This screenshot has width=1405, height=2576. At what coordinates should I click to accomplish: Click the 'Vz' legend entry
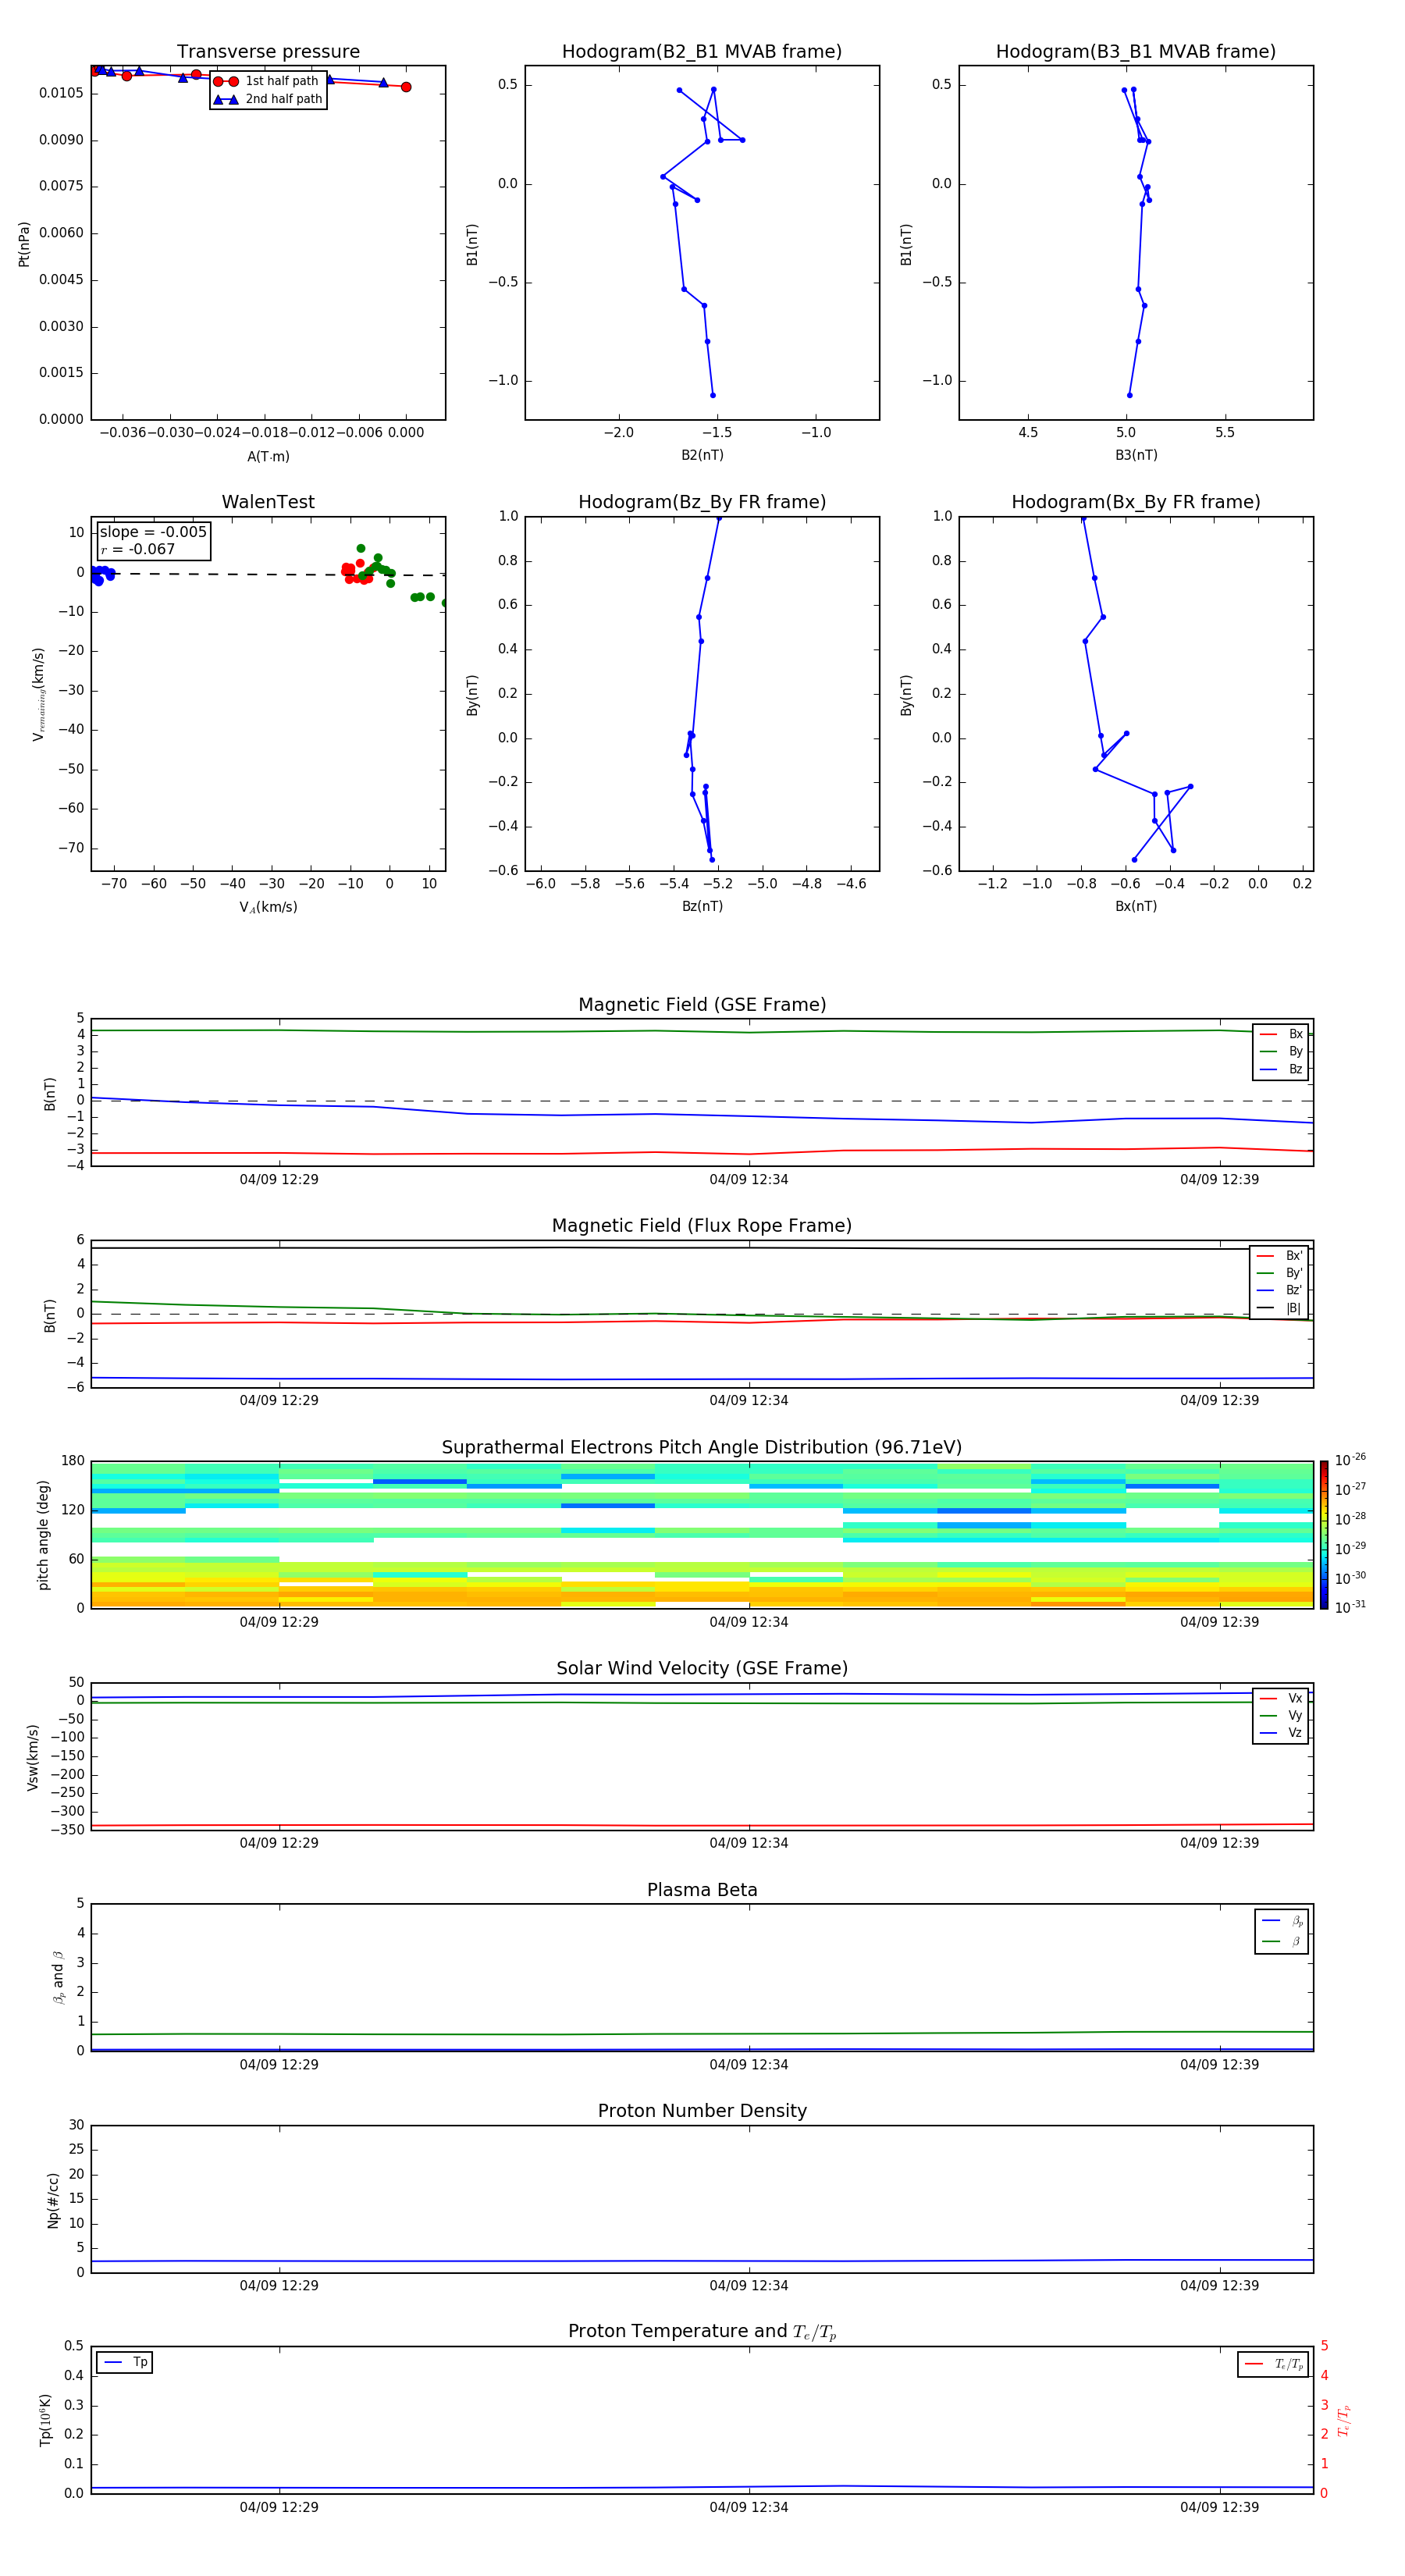coord(1282,1733)
